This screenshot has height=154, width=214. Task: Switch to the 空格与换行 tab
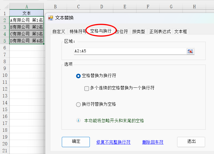click(101, 31)
